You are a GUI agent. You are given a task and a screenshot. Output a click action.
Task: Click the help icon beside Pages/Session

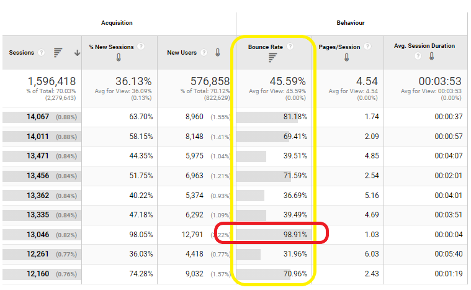pyautogui.click(x=367, y=47)
